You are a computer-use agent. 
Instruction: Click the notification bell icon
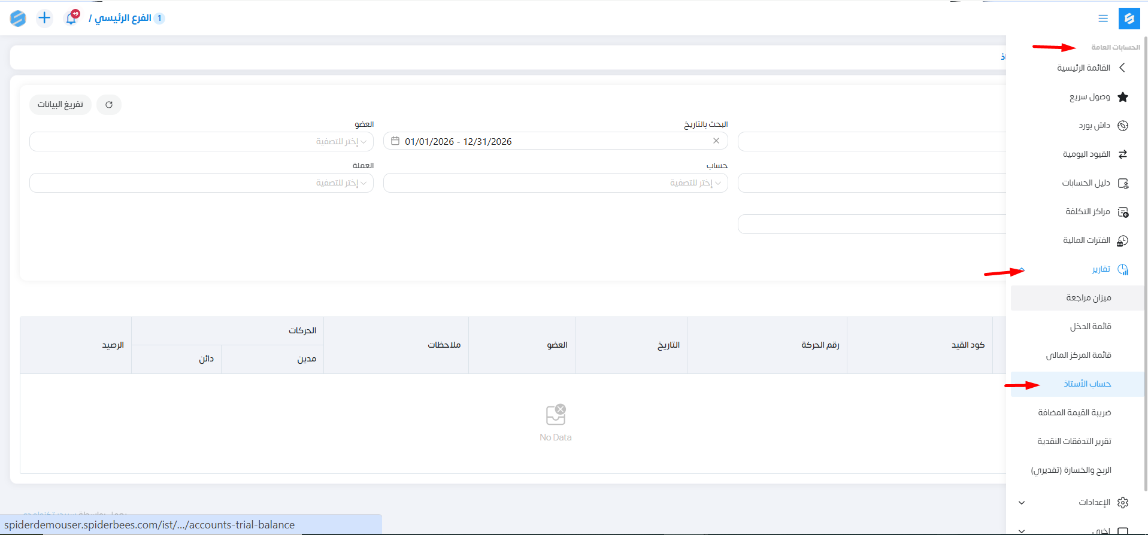(71, 19)
